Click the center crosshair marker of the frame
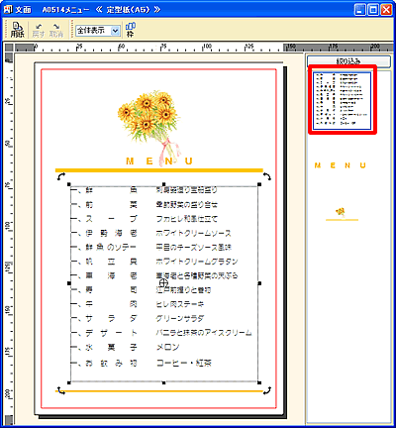This screenshot has height=428, width=396. click(x=164, y=283)
